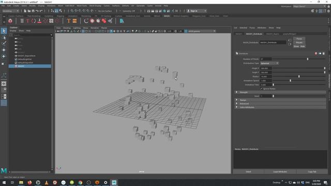Open the Workspace Maya Classic dropdown
Screen dimensions: 331x186
309,6
